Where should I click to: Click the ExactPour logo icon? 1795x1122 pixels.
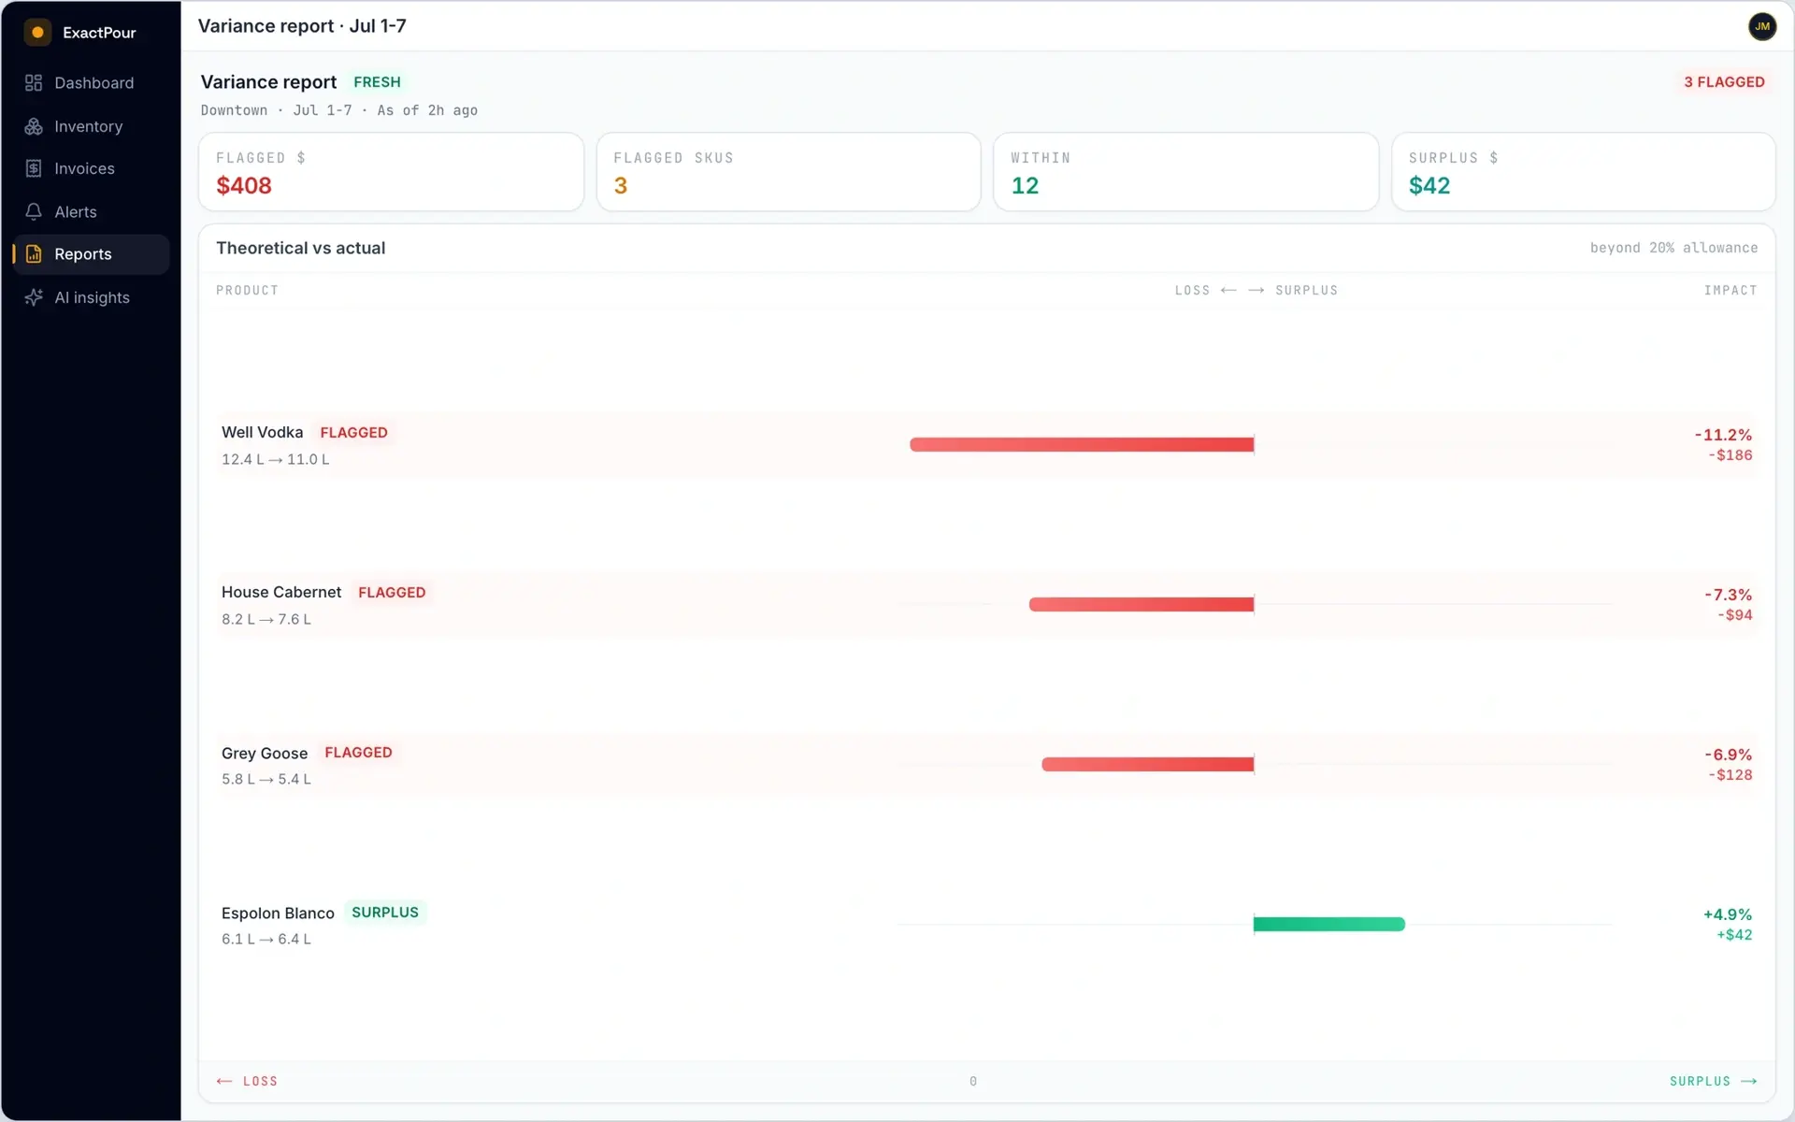(37, 32)
